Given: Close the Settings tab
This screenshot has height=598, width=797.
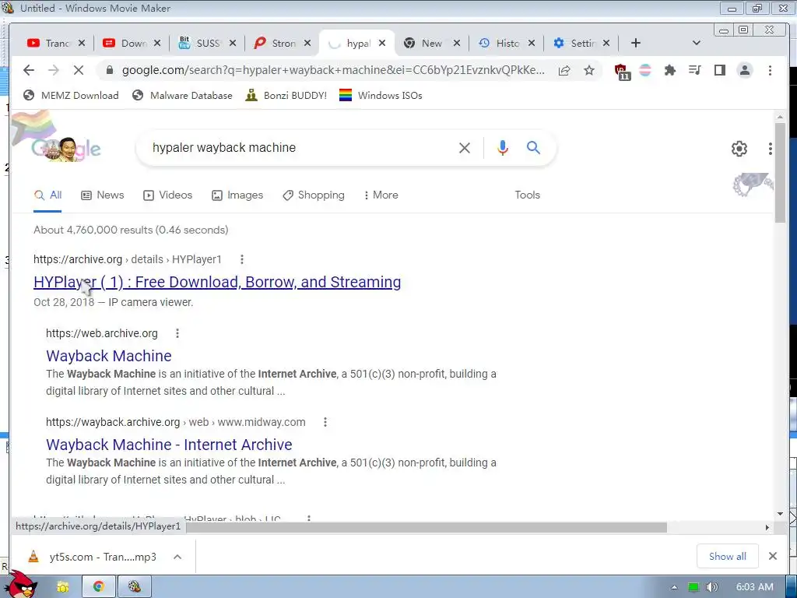Looking at the screenshot, I should [x=606, y=44].
